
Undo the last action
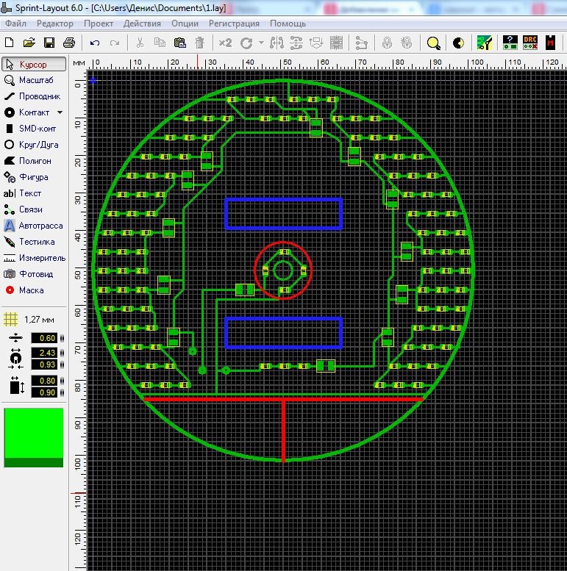pyautogui.click(x=95, y=43)
